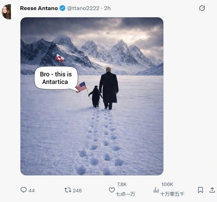Click the 7.8K likes count

(122, 184)
